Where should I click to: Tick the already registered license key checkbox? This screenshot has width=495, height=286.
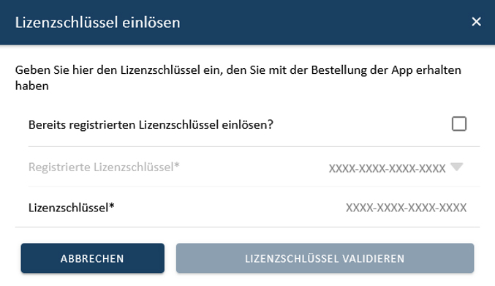tap(459, 124)
